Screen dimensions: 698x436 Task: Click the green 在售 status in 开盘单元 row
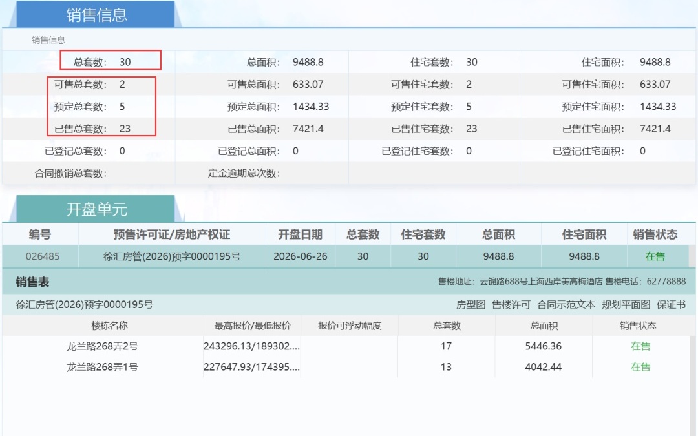click(x=655, y=256)
